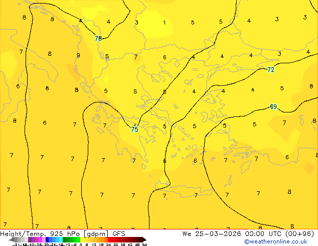Screen dimensions: 318x246
Task: Click the yellow swatch at 0 on legend
Action: pos(82,239)
